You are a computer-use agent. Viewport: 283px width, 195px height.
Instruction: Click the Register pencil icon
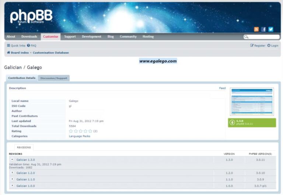click(252, 45)
